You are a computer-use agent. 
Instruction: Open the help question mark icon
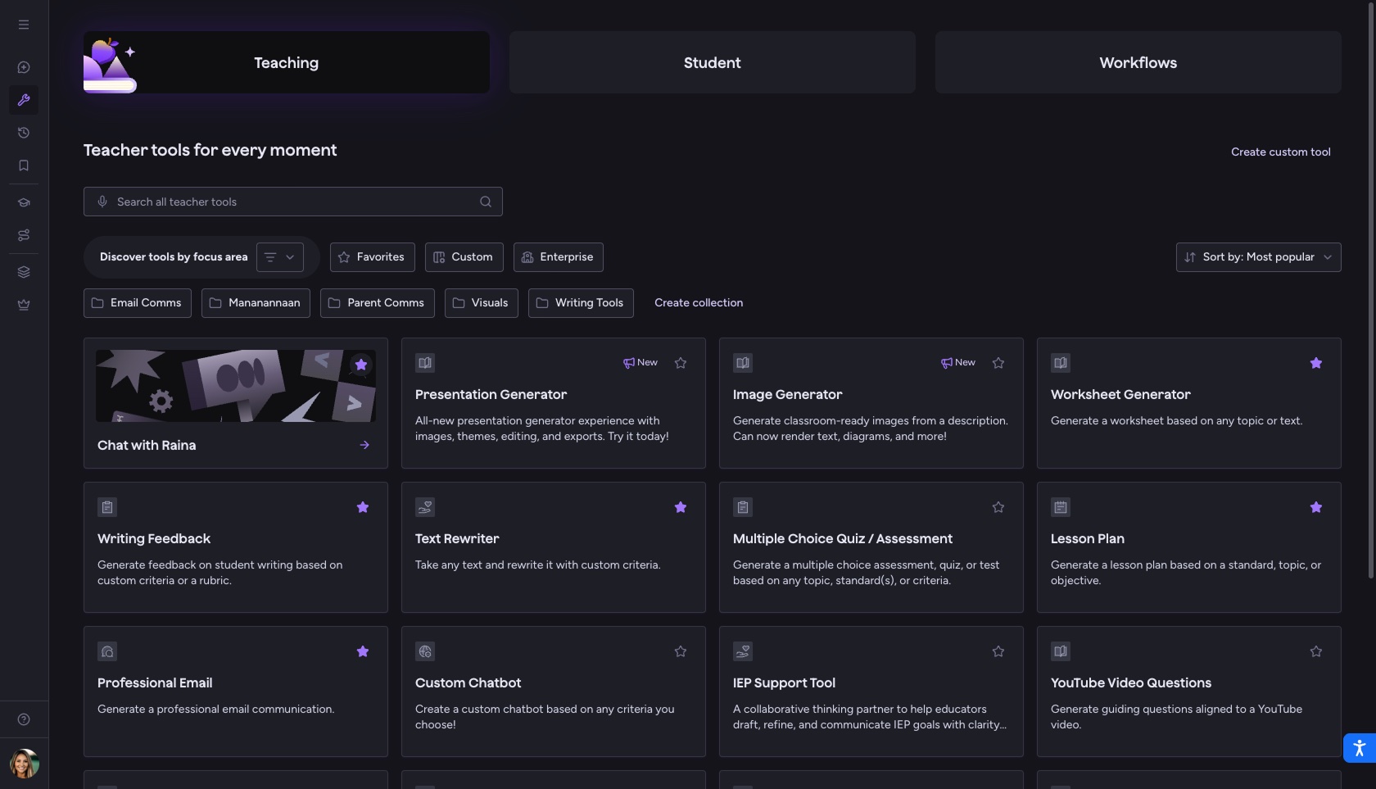pos(24,719)
